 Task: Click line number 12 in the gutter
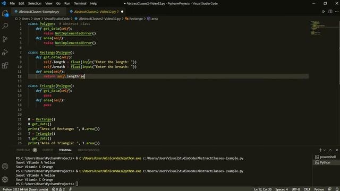tap(20, 76)
